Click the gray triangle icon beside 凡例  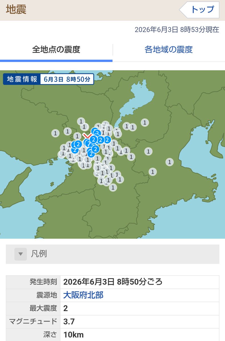coord(21,254)
